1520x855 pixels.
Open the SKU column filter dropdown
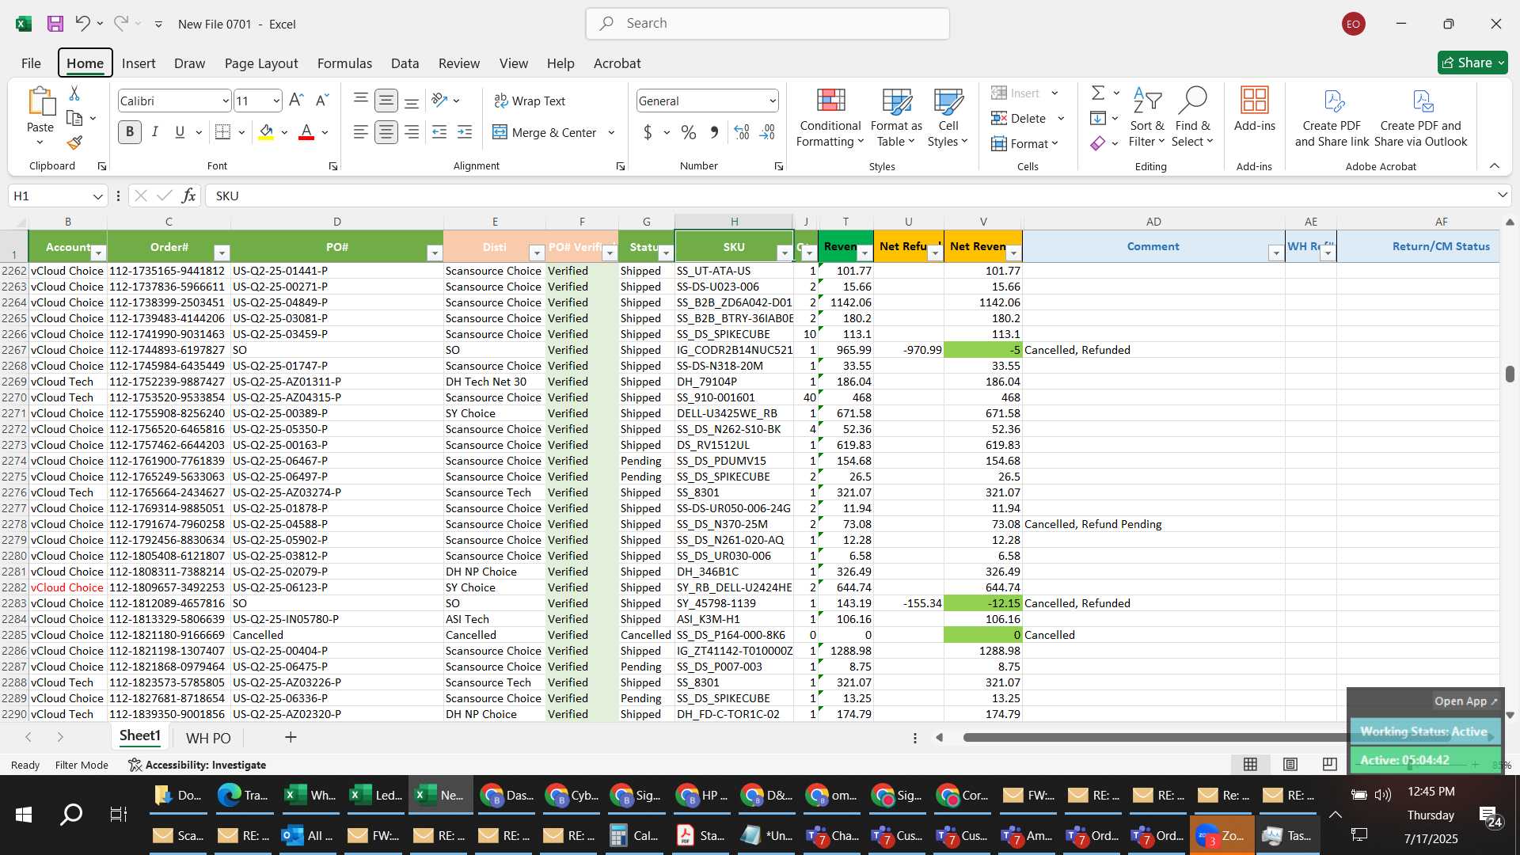pyautogui.click(x=785, y=253)
